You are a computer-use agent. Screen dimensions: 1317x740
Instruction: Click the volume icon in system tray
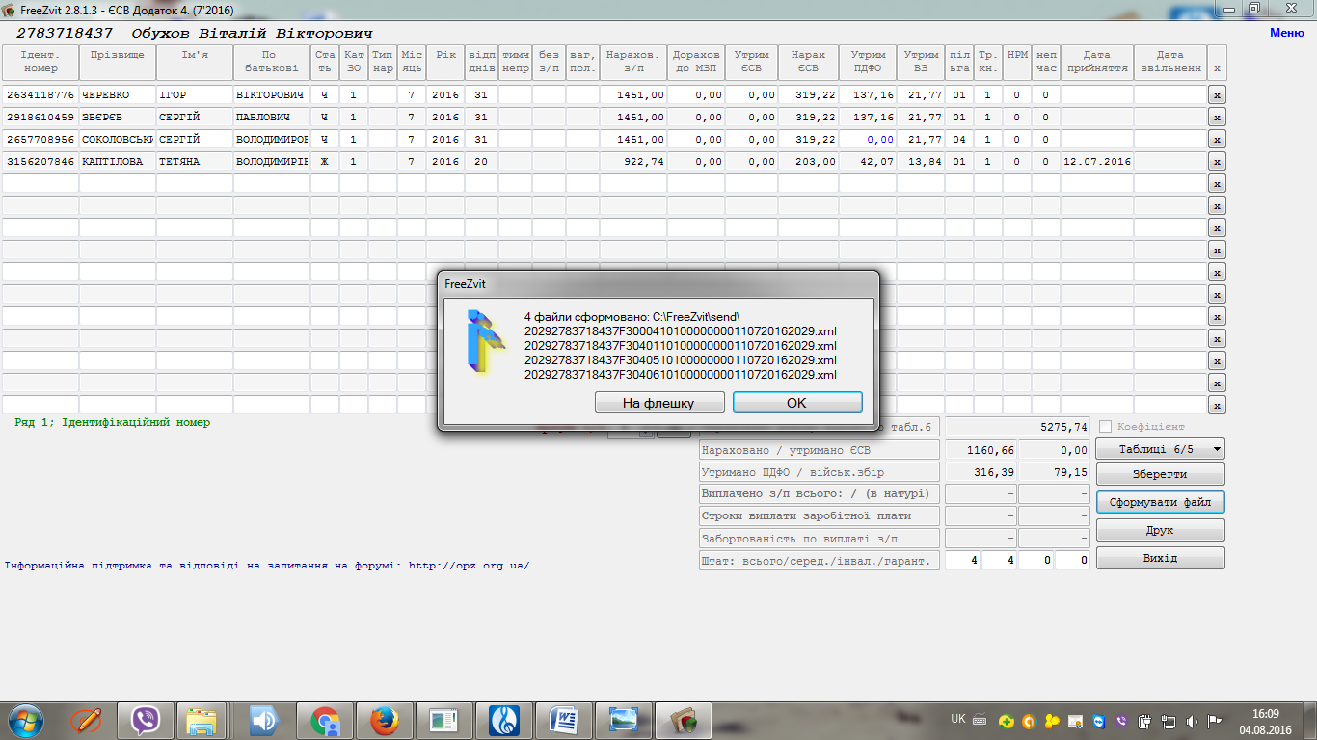(1192, 721)
